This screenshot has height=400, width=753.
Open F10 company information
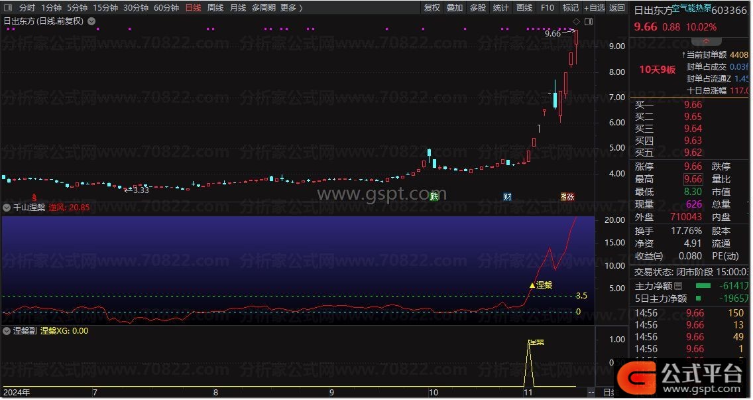point(547,8)
